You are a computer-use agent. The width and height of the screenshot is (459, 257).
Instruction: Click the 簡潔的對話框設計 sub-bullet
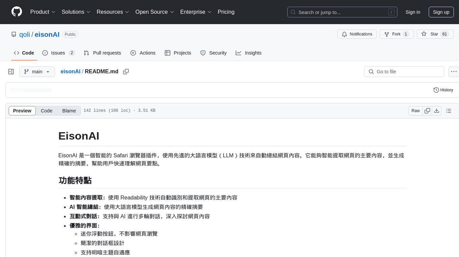(x=103, y=243)
